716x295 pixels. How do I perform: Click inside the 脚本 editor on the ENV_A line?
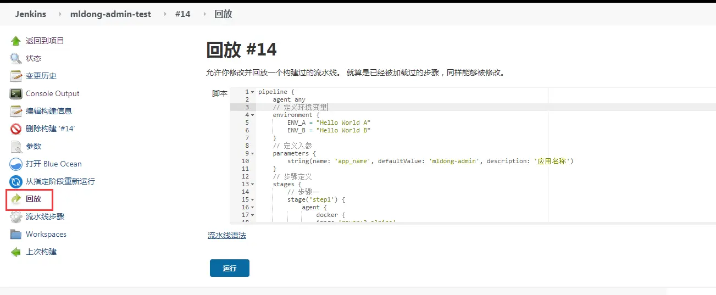(x=329, y=123)
